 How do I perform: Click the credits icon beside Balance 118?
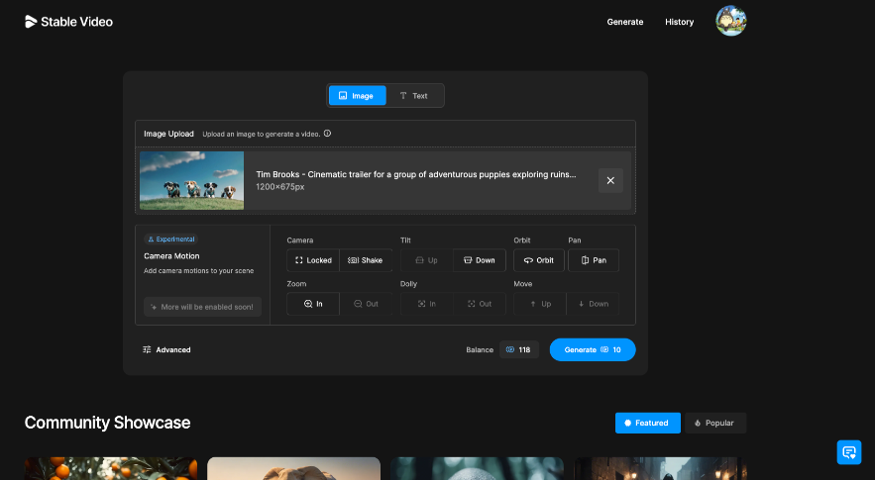pyautogui.click(x=510, y=349)
